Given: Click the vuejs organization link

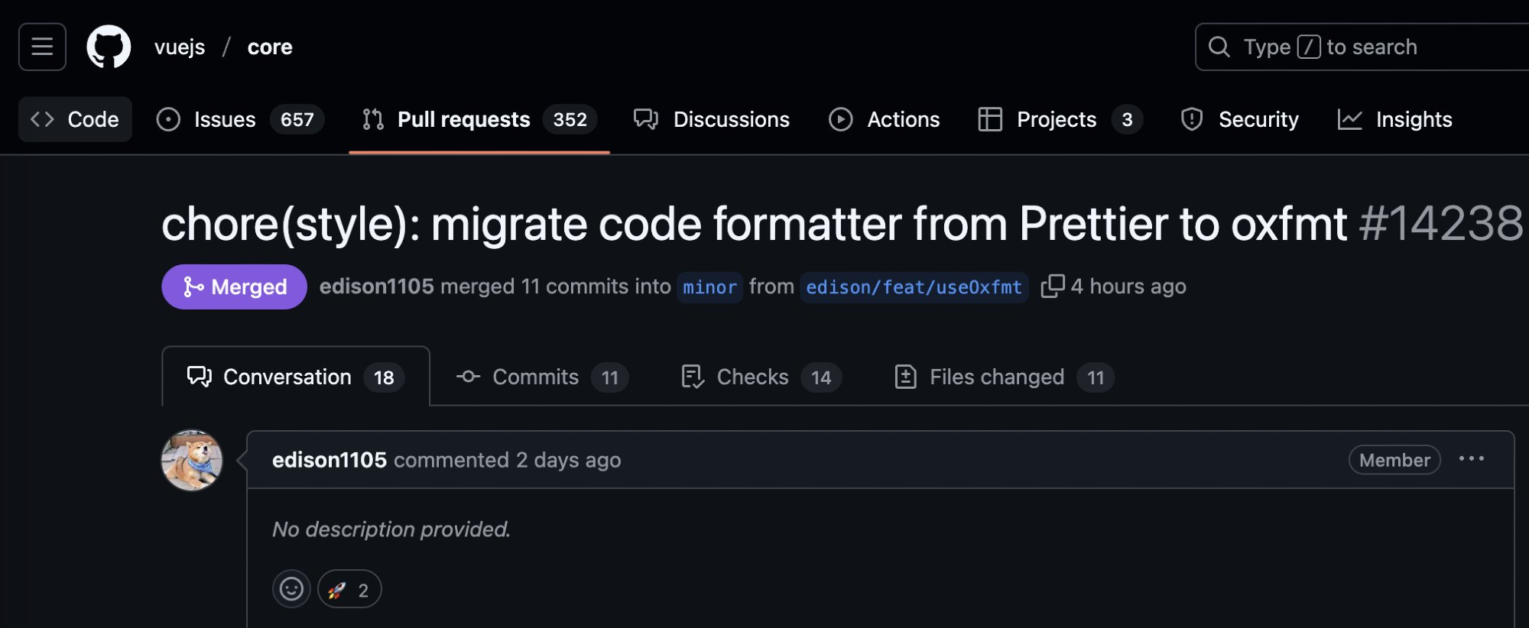Looking at the screenshot, I should coord(180,47).
